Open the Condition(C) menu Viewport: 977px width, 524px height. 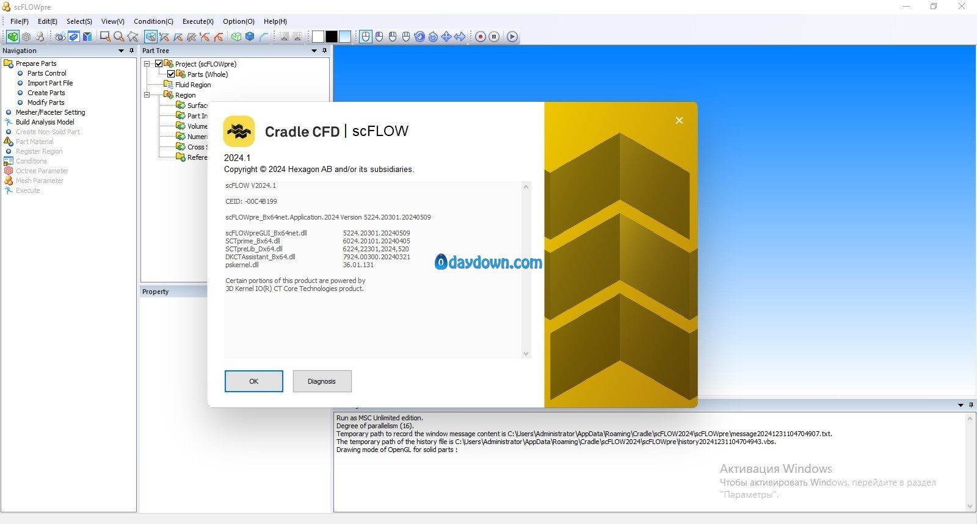pyautogui.click(x=153, y=21)
